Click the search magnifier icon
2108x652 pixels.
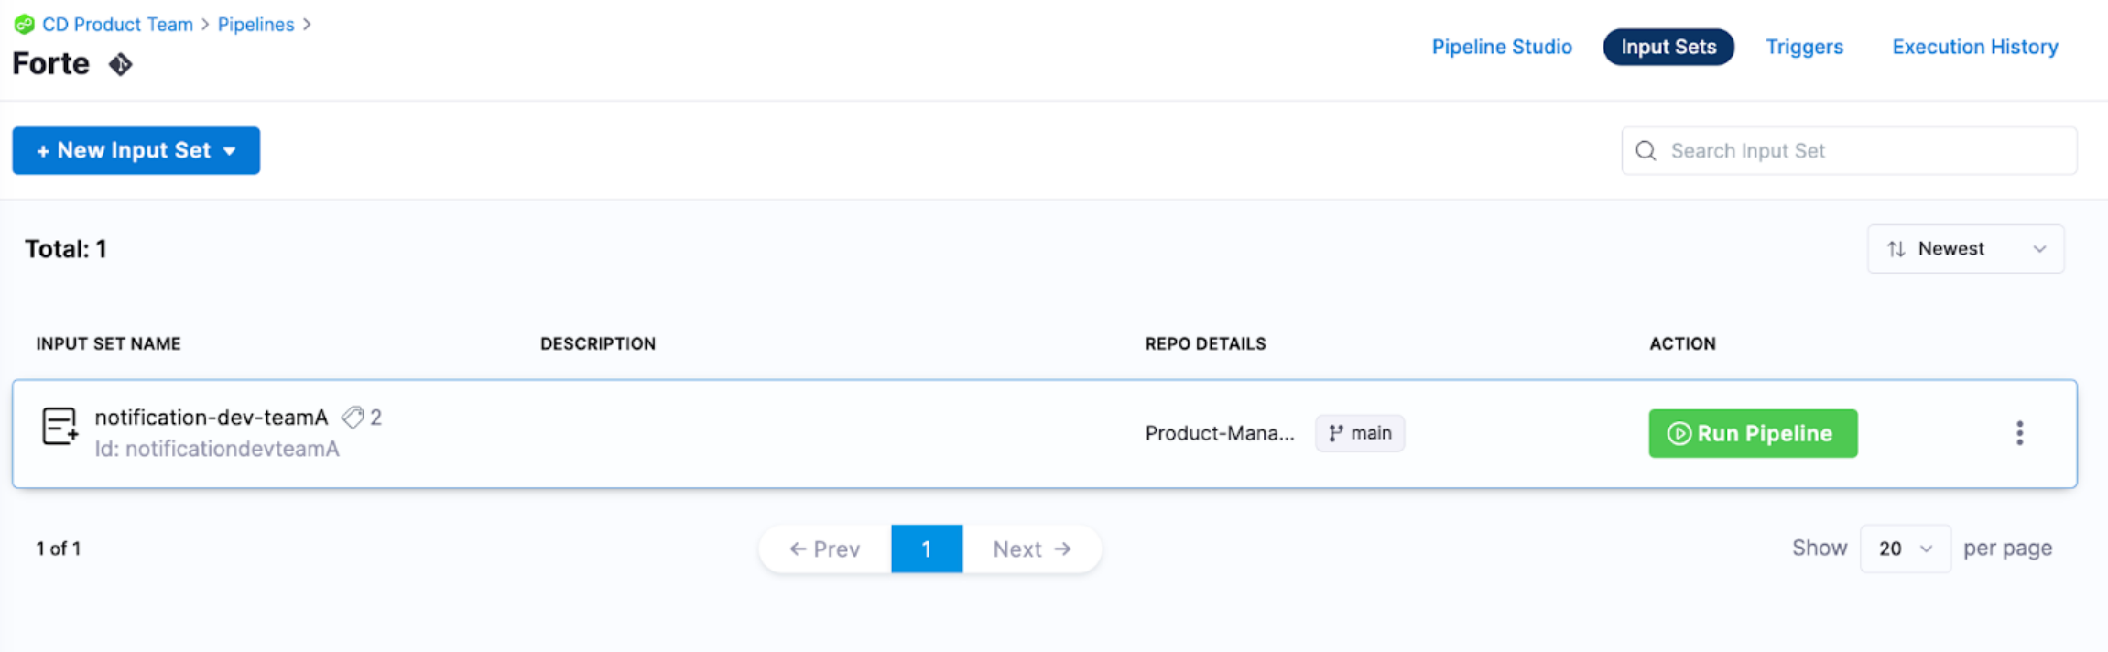click(1646, 151)
